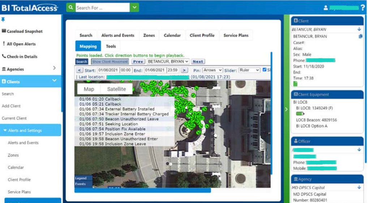
Task: Select the Tools sub-tab
Action: [x=111, y=46]
